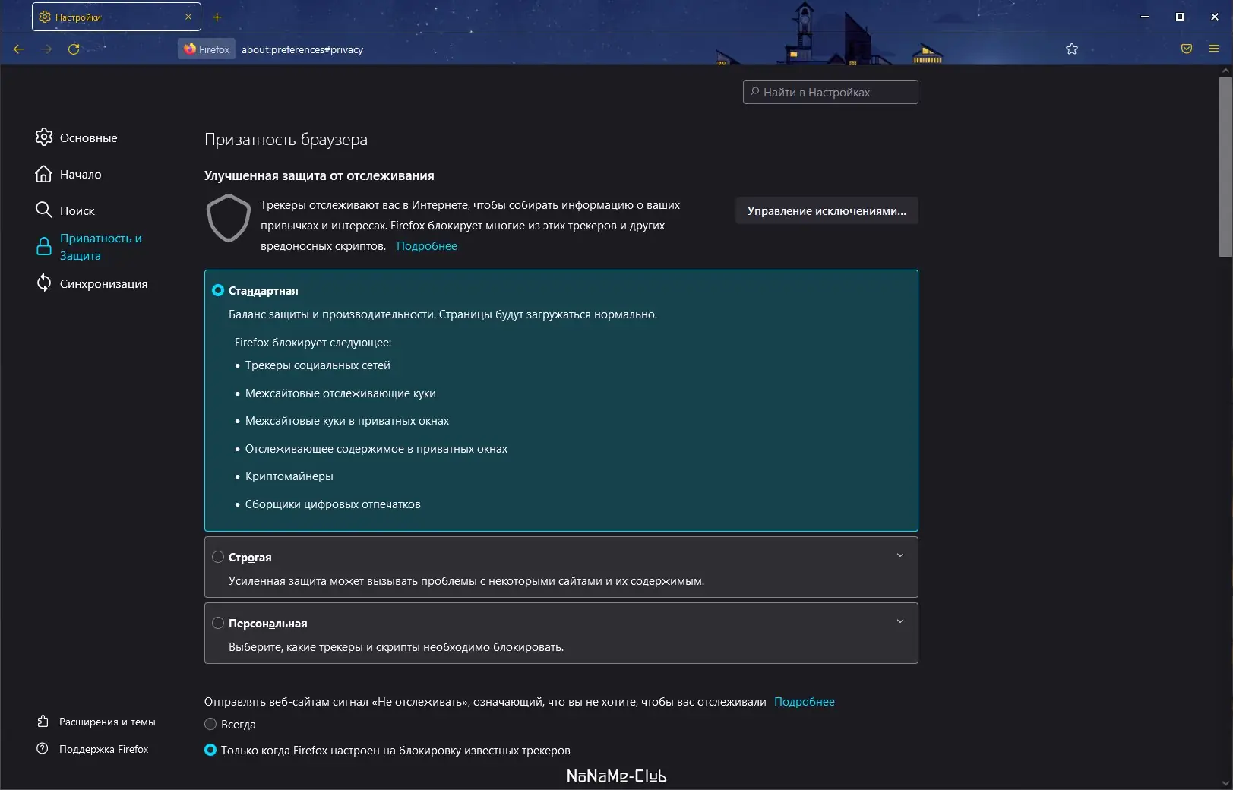This screenshot has width=1233, height=790.
Task: Open the Firefox application menu
Action: (1212, 49)
